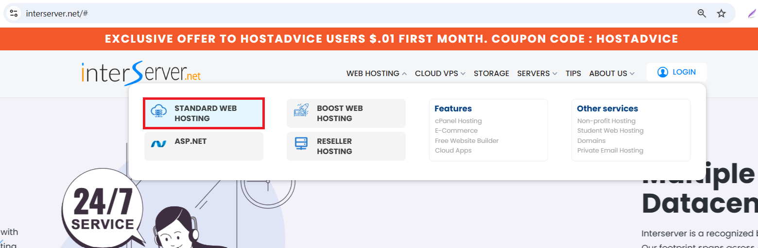
Task: Click the orange HostAdvice coupon offer banner
Action: click(379, 39)
